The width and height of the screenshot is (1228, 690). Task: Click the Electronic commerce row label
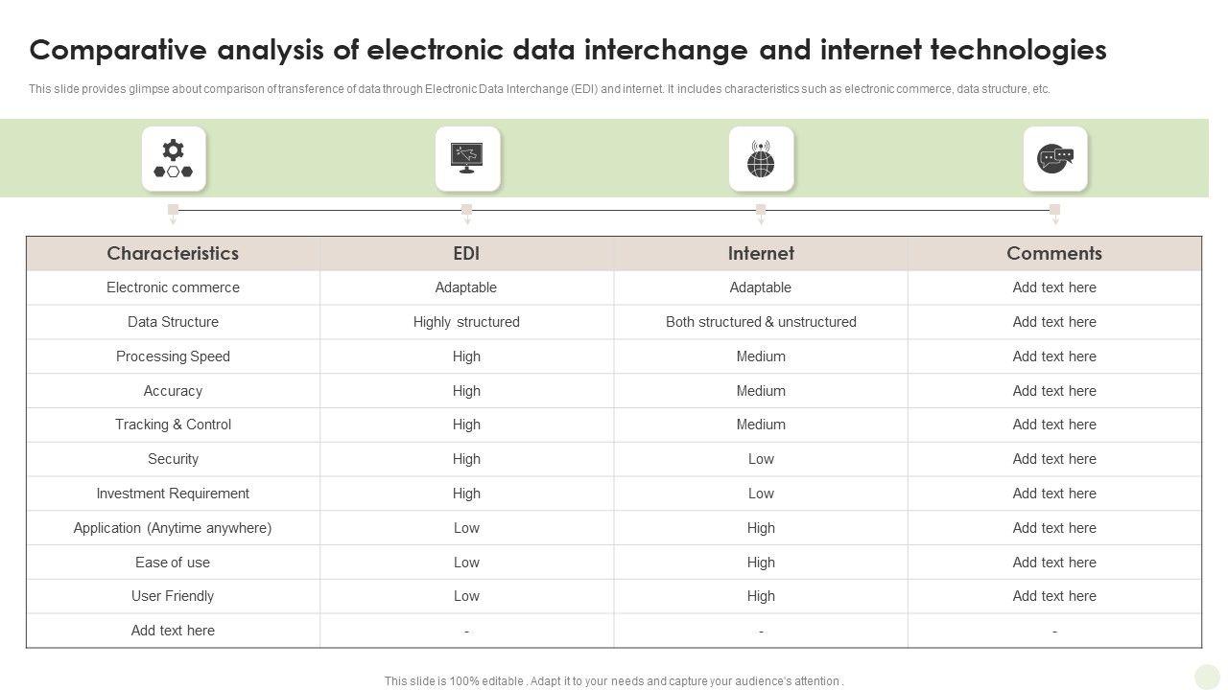(x=173, y=287)
